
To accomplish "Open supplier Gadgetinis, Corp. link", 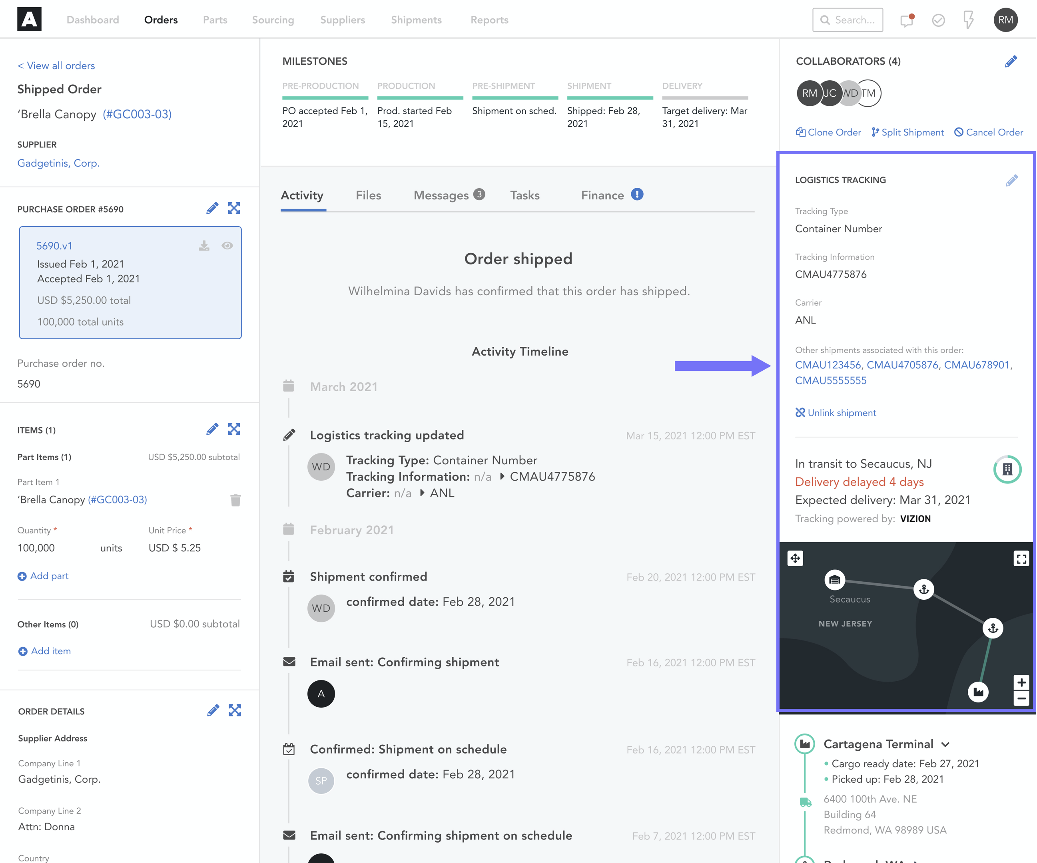I will click(x=58, y=163).
